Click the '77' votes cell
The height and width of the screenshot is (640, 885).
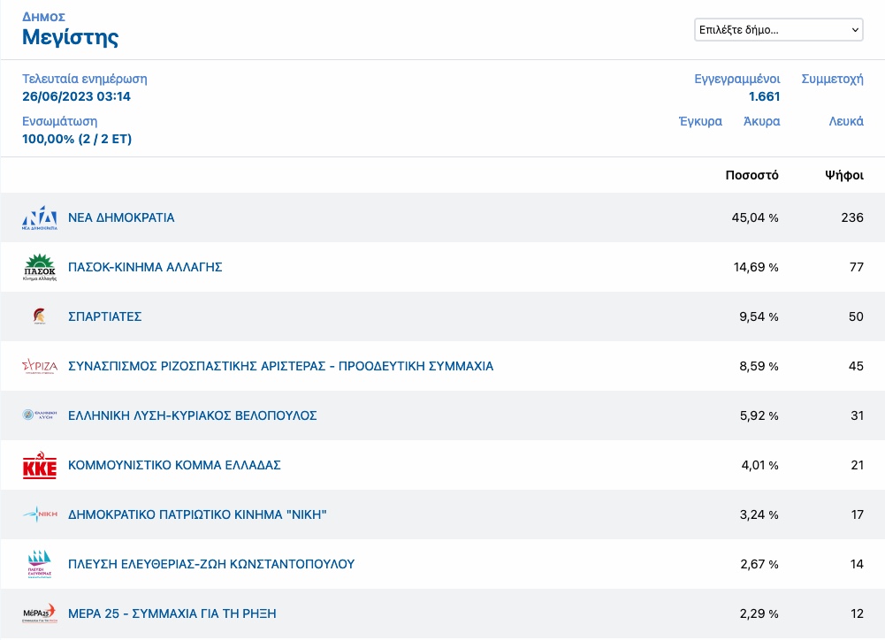(x=857, y=267)
